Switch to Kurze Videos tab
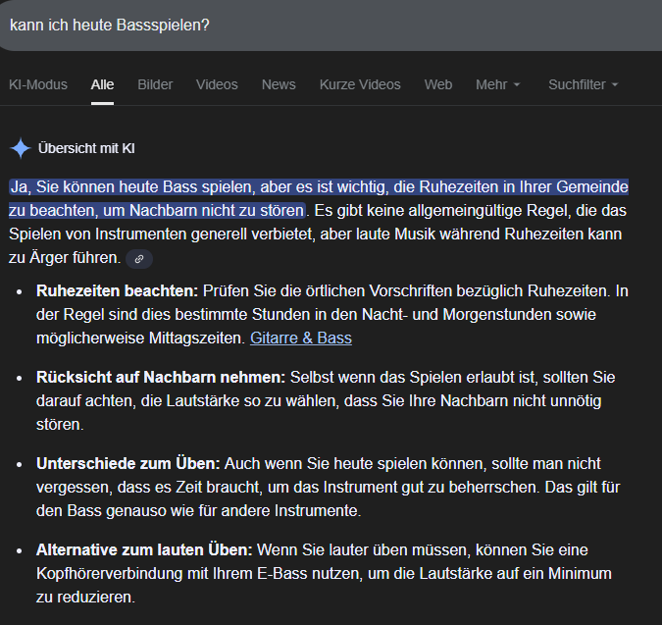This screenshot has width=662, height=625. 360,84
